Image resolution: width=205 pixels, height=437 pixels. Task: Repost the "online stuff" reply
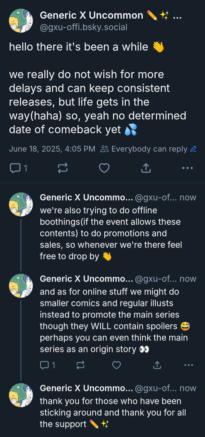pyautogui.click(x=80, y=365)
